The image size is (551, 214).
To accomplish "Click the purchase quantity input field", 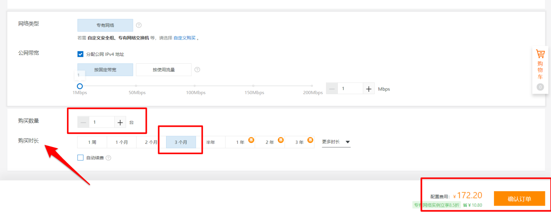I will [x=102, y=122].
